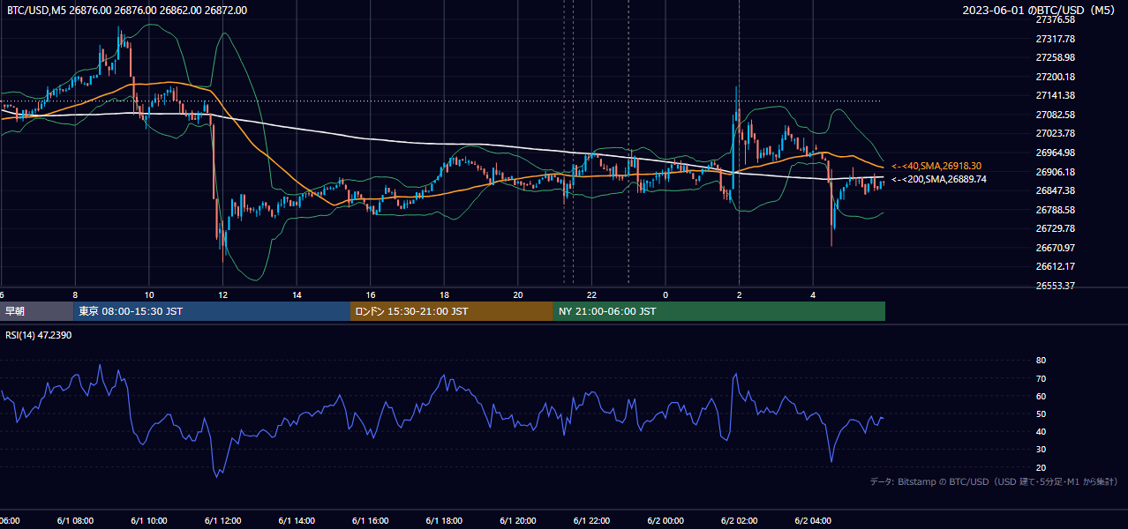Click the 6/2 00:00 time label

click(x=665, y=521)
